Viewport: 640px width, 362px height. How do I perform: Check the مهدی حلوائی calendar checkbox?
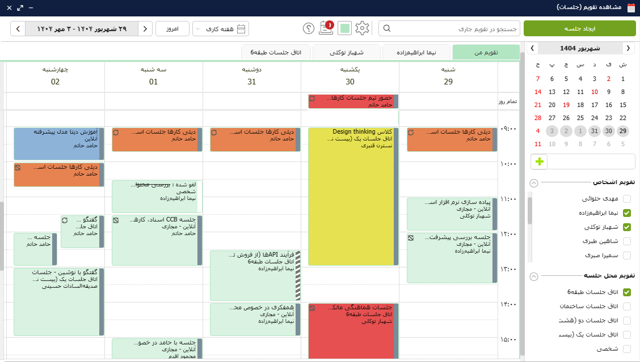pos(627,199)
